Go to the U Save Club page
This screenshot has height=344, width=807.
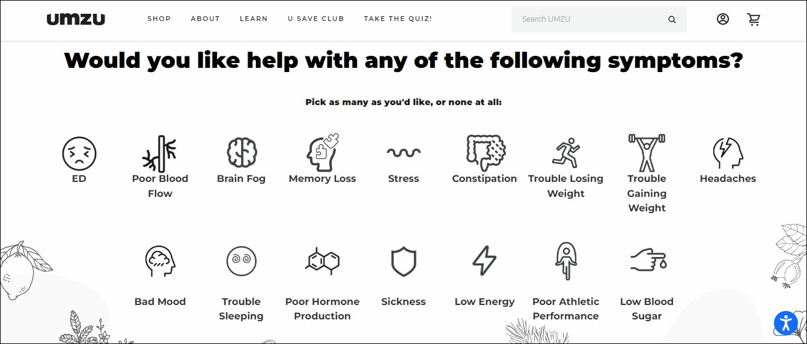point(316,19)
